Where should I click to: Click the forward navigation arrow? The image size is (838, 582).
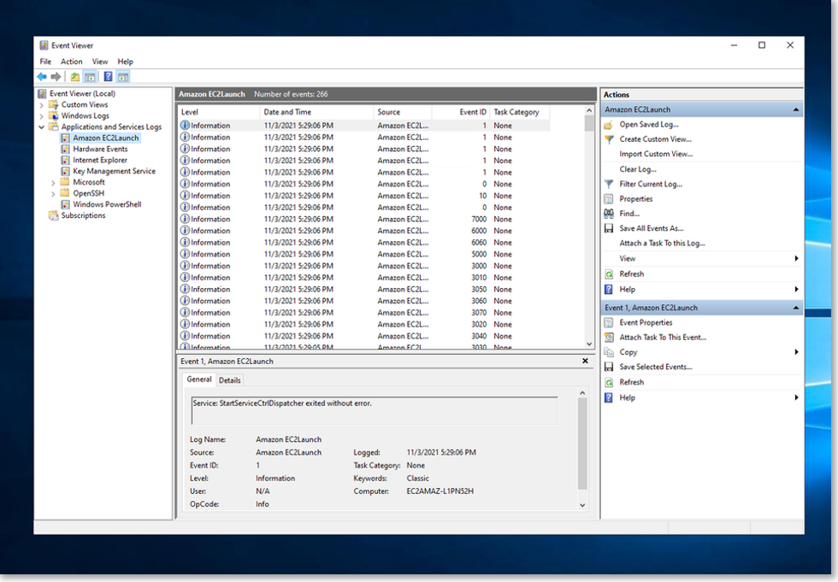(x=54, y=76)
